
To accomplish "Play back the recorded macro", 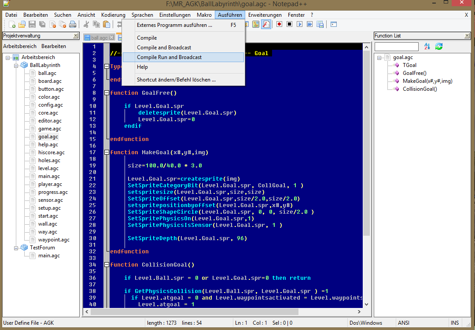I will click(300, 24).
